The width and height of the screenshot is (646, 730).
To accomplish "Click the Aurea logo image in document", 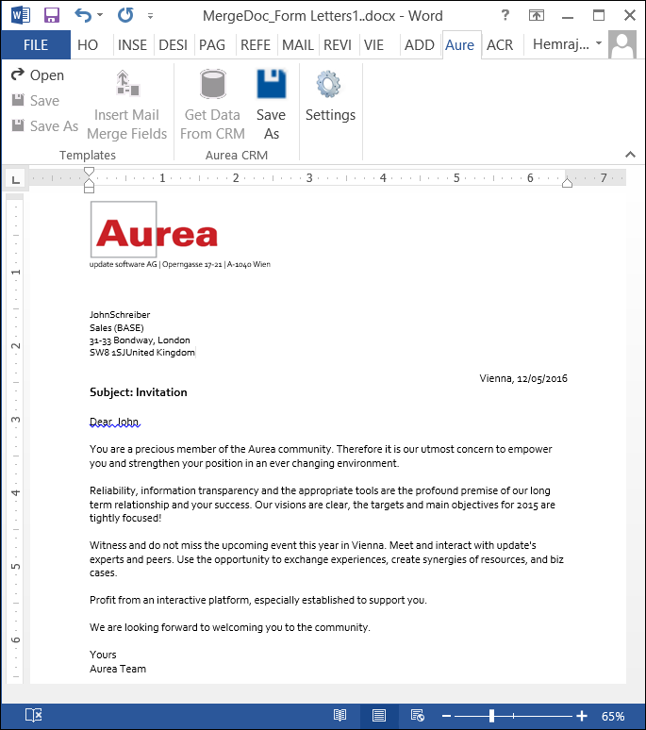I will click(155, 229).
